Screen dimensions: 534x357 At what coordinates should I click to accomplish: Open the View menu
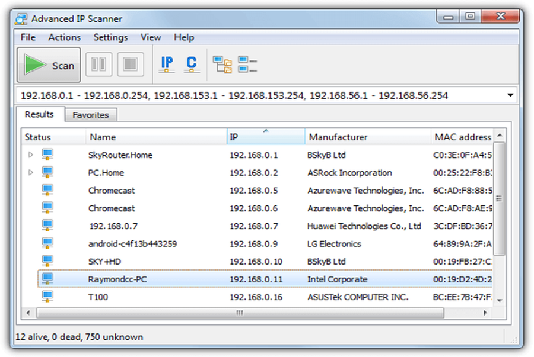click(151, 37)
